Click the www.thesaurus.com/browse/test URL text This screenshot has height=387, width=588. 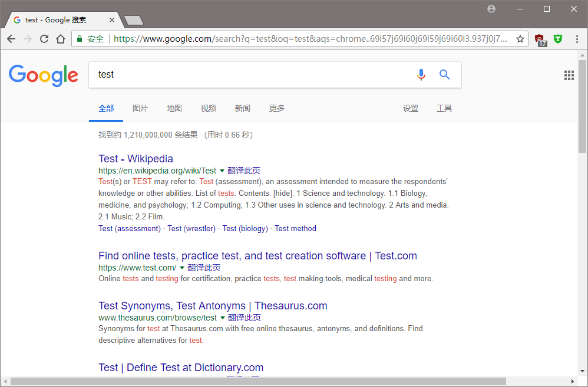coord(157,318)
